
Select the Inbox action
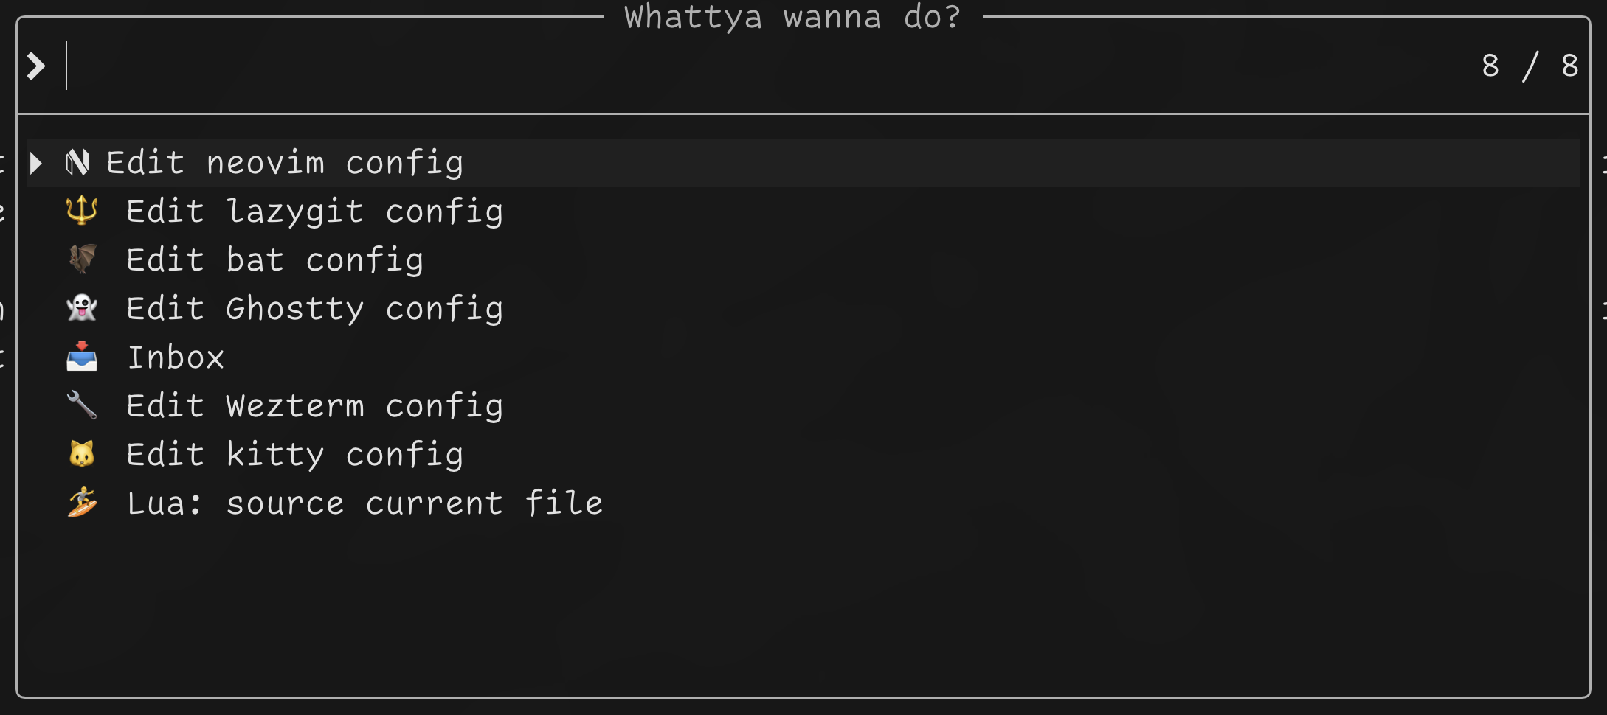pos(177,356)
